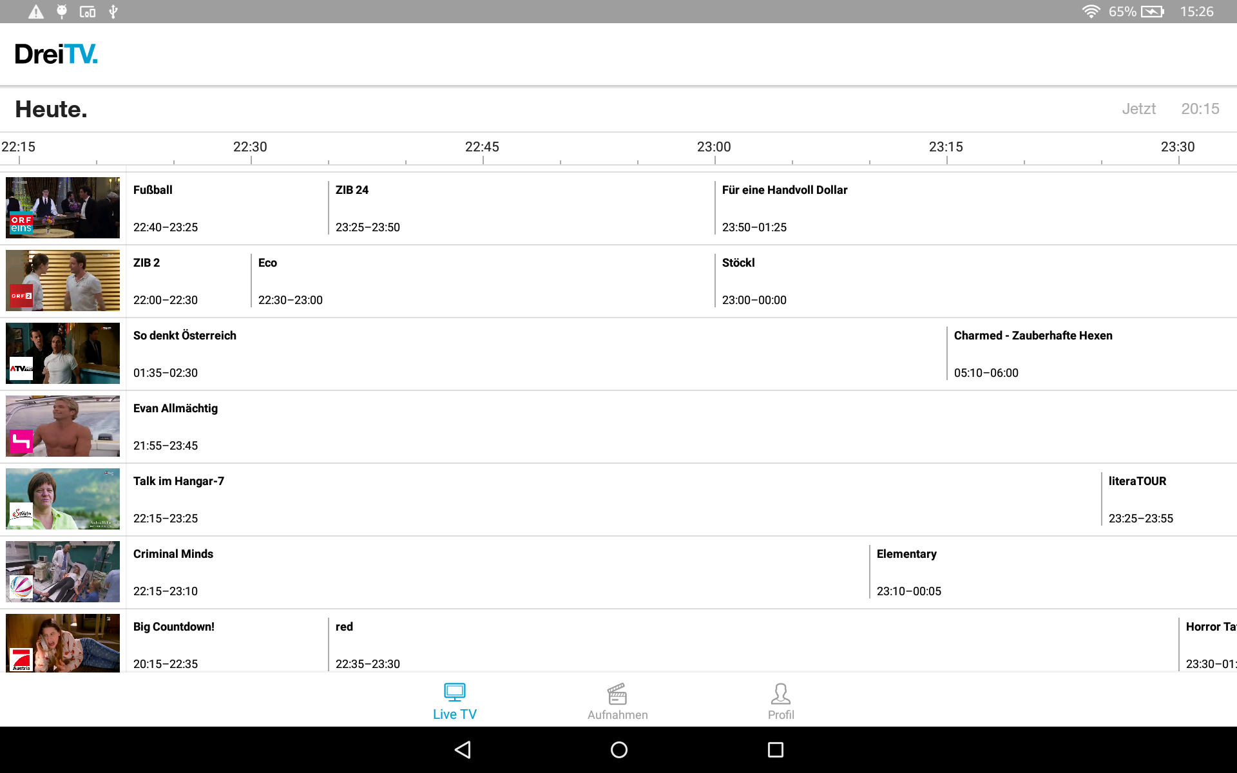Select the ProSieben Austria channel thumbnail
This screenshot has width=1237, height=773.
pyautogui.click(x=62, y=643)
